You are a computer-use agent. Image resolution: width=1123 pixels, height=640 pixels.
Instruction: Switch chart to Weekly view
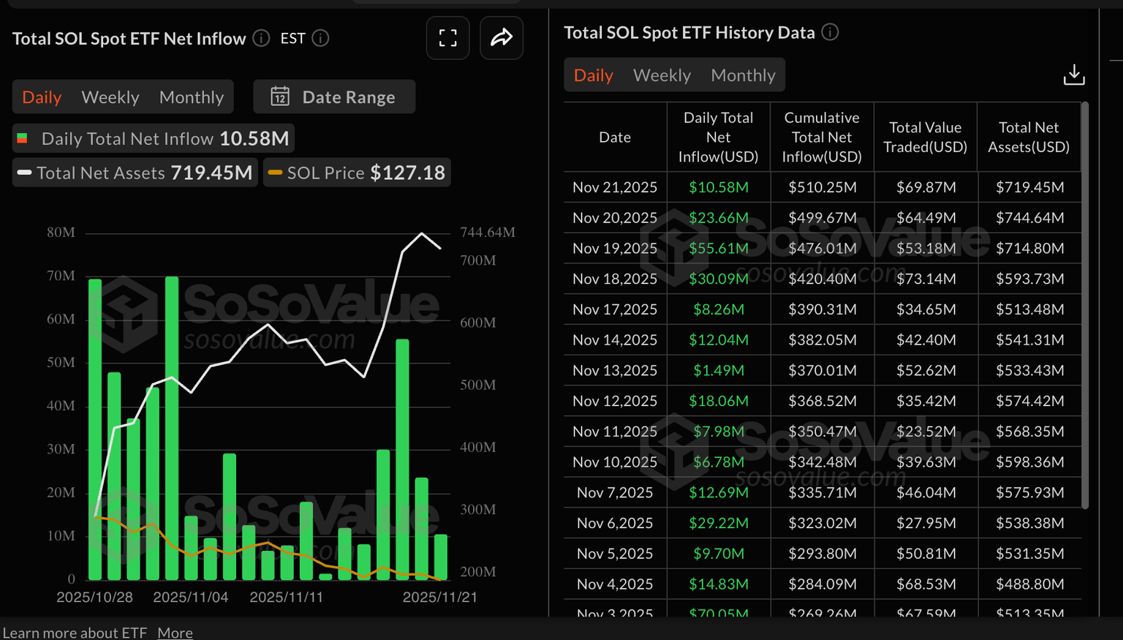(x=110, y=97)
